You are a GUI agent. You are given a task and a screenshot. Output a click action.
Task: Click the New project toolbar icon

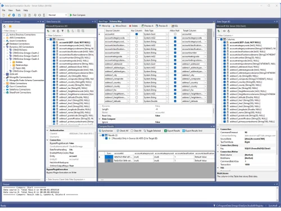point(3,15)
